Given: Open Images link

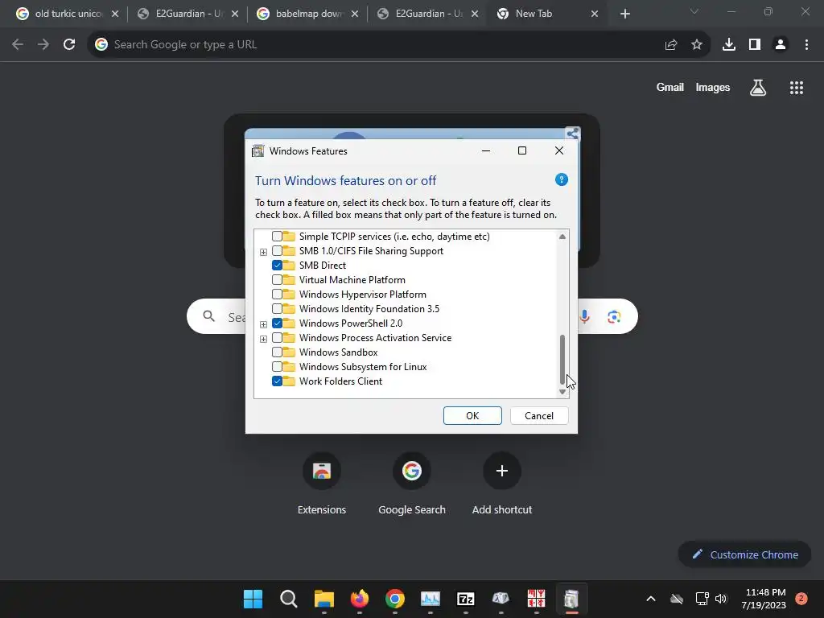Looking at the screenshot, I should [713, 87].
